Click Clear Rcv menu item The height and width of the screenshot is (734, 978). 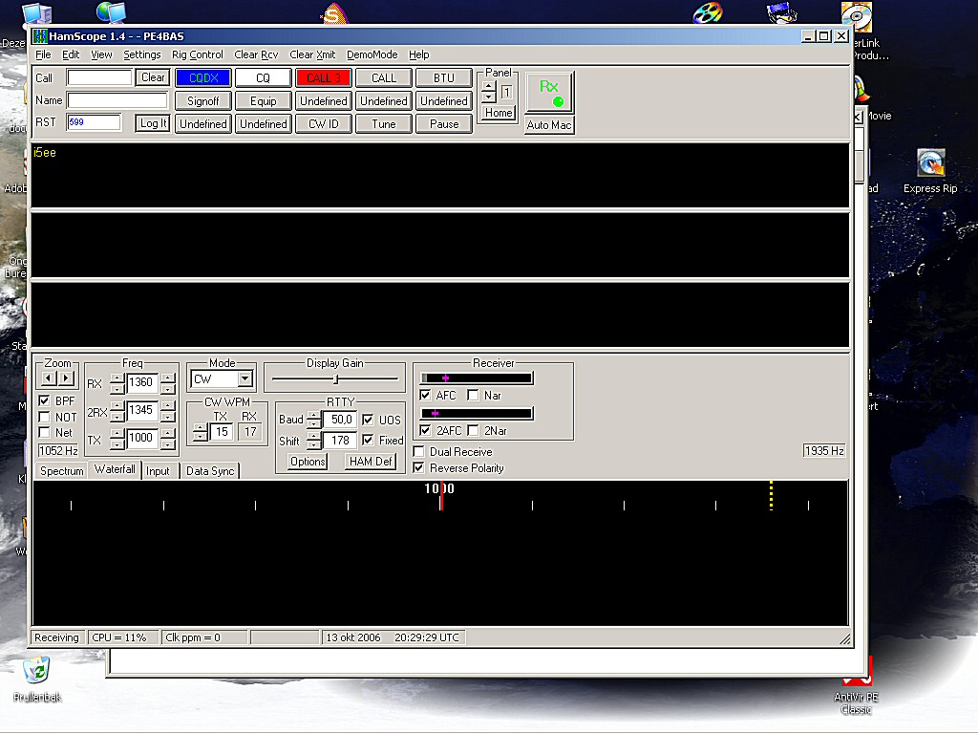[256, 54]
